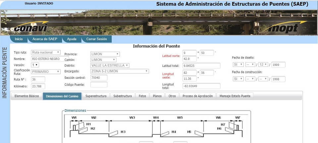Focus the Latitud total field
This screenshot has height=143, width=318.
point(201,66)
